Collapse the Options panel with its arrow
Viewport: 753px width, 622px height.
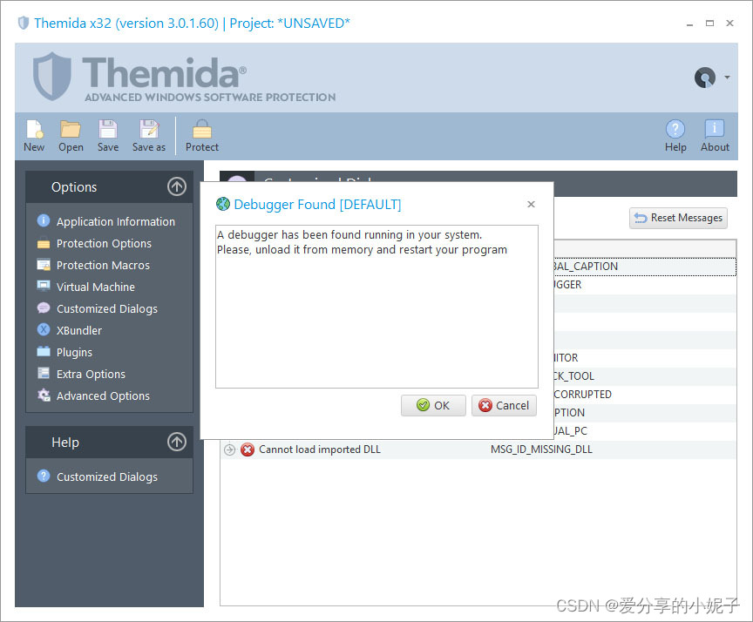tap(177, 186)
